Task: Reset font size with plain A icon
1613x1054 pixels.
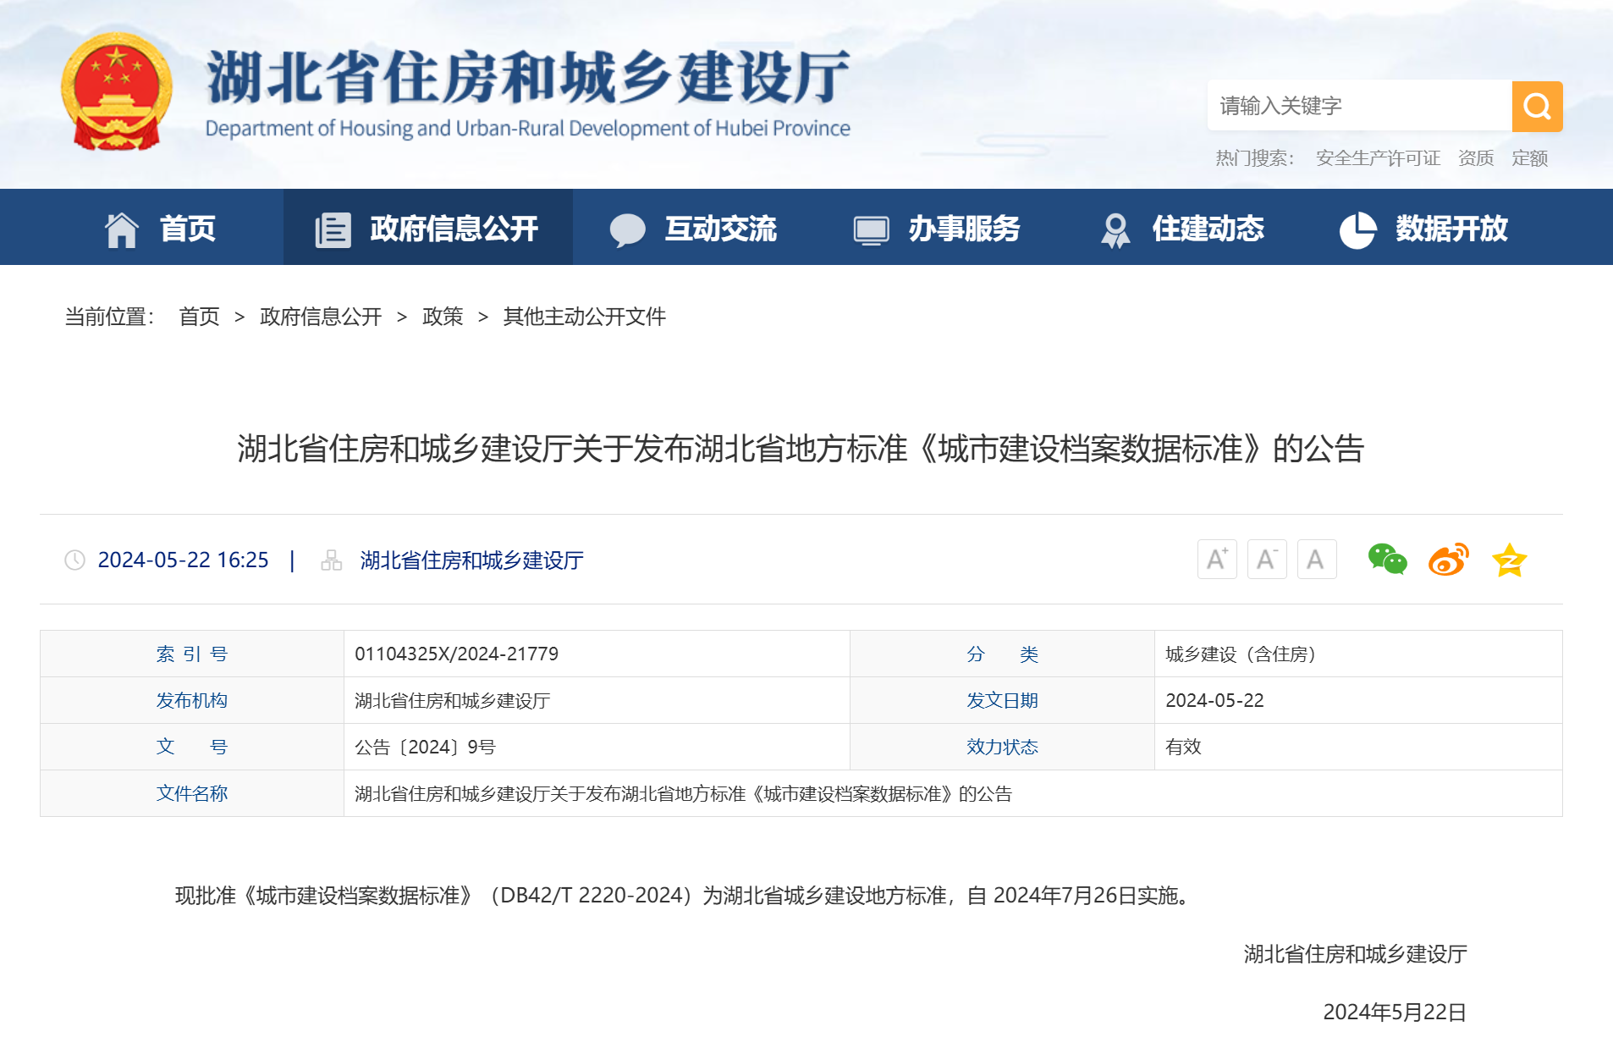Action: [1316, 560]
